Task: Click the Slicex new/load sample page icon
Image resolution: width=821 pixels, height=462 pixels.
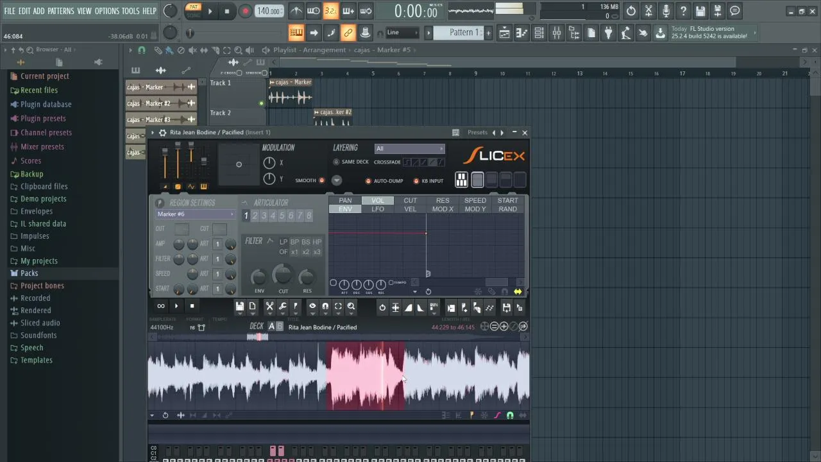Action: pyautogui.click(x=252, y=307)
